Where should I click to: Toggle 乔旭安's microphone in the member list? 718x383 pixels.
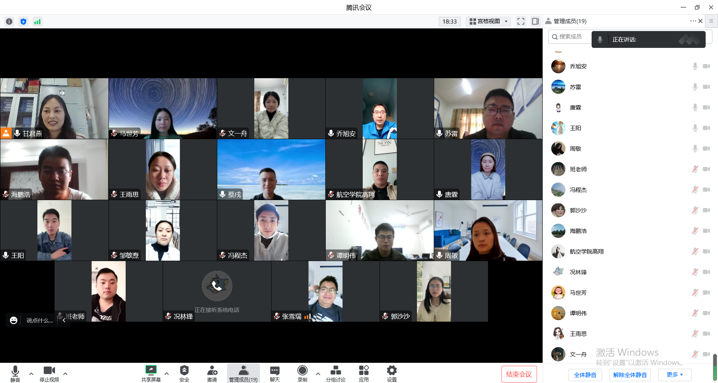pos(695,66)
